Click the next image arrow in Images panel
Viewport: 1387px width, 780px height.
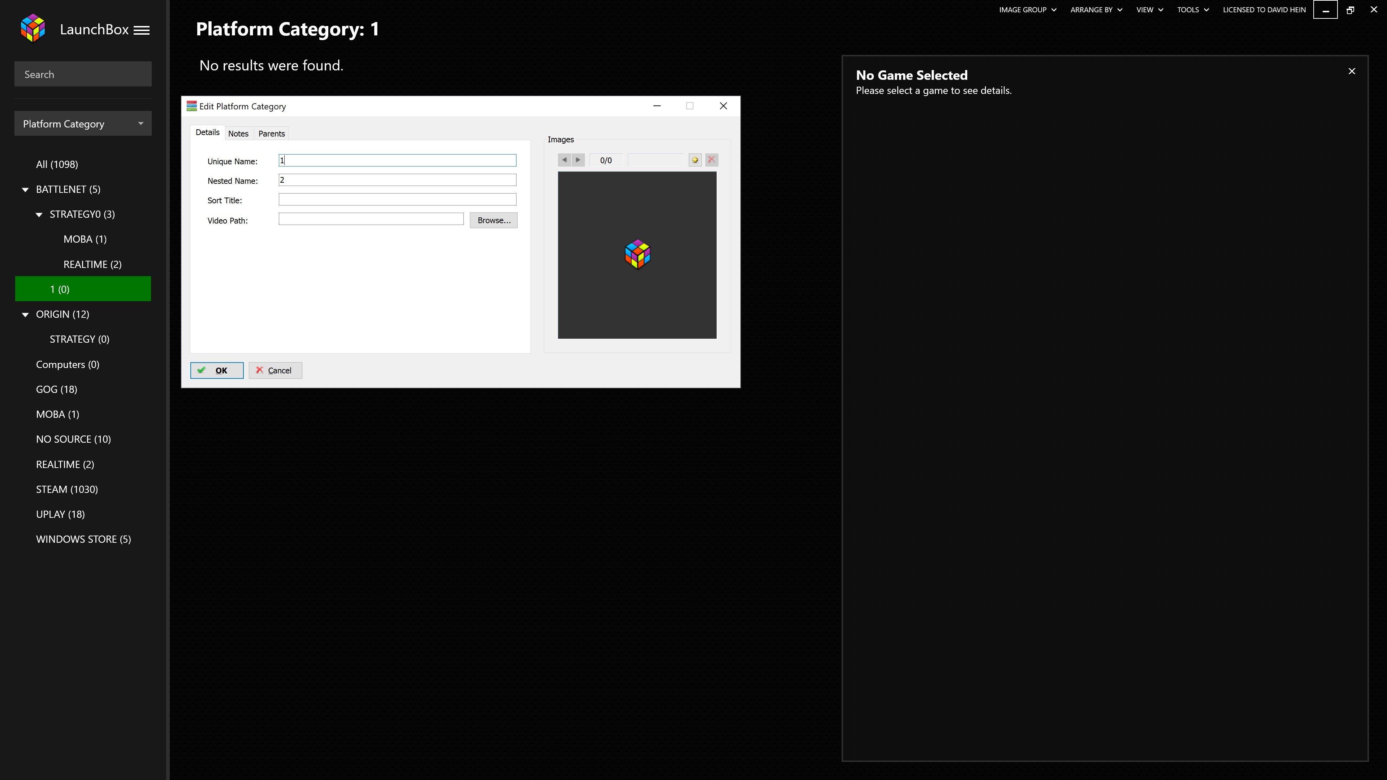click(x=578, y=160)
